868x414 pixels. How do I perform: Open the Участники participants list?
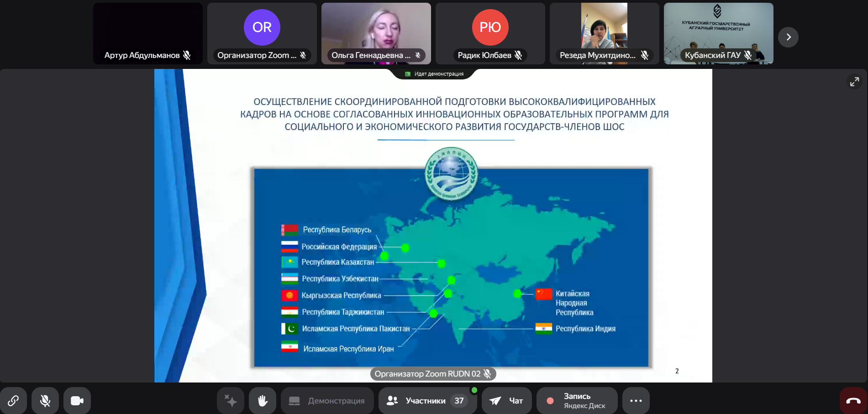click(x=427, y=401)
